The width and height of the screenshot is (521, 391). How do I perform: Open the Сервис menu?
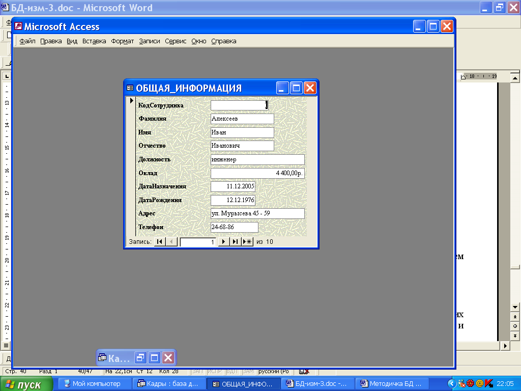(x=176, y=41)
